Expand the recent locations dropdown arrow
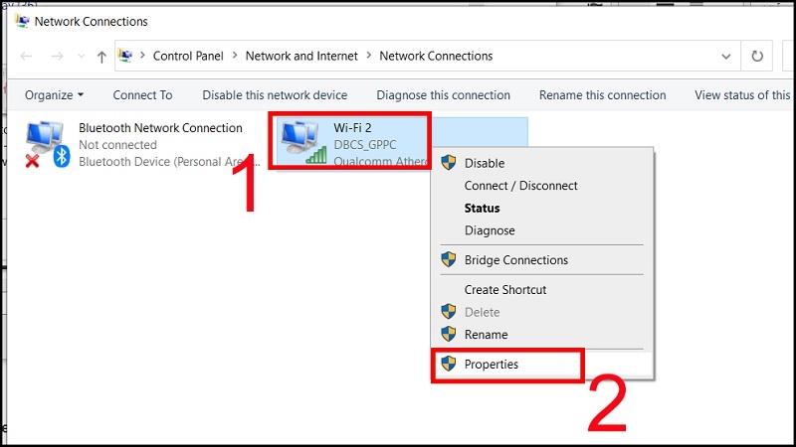The height and width of the screenshot is (447, 796). (82, 57)
